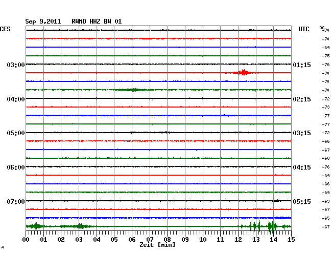Click minute tick label "05" on axis

click(114, 239)
